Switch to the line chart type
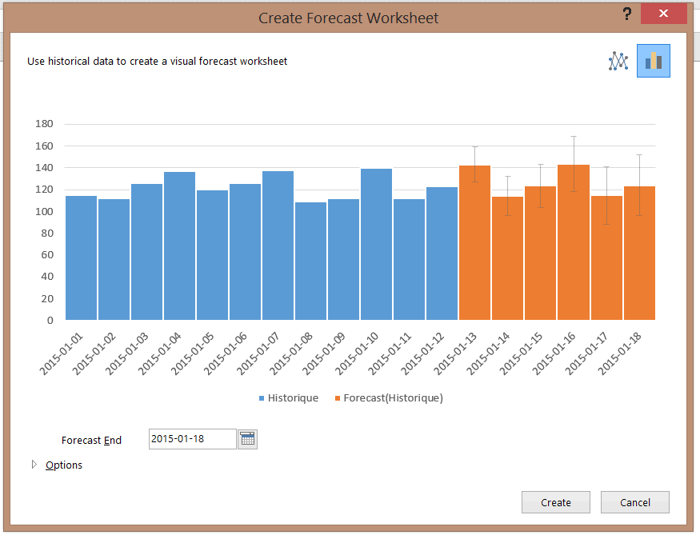Image resolution: width=700 pixels, height=535 pixels. pyautogui.click(x=618, y=61)
